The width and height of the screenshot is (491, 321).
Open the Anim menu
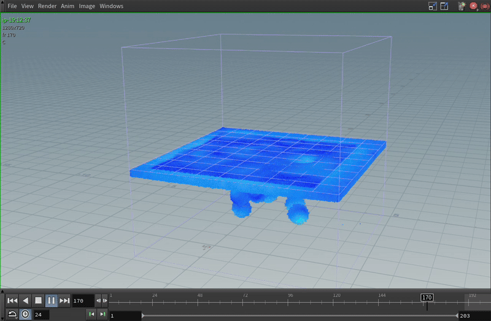click(x=68, y=6)
